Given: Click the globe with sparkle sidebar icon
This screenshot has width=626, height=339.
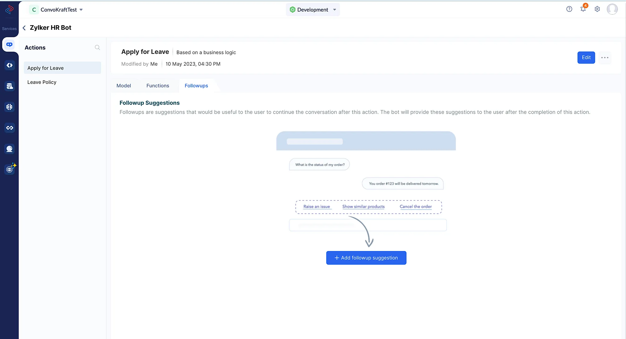Looking at the screenshot, I should point(10,169).
